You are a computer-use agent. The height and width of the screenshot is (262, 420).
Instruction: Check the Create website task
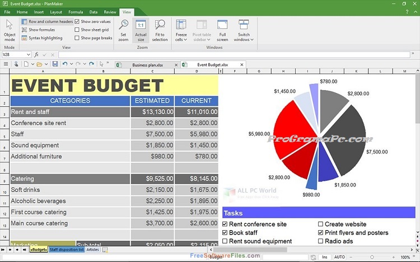click(321, 224)
